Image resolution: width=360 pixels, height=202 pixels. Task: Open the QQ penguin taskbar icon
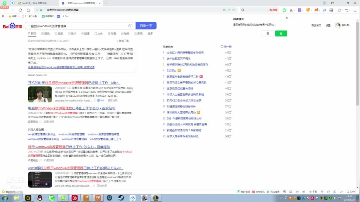[x=40, y=198]
